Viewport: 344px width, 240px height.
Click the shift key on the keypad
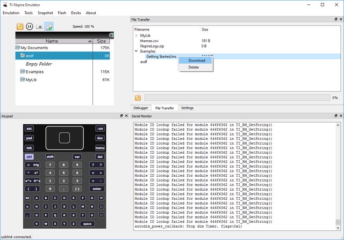coord(50,157)
